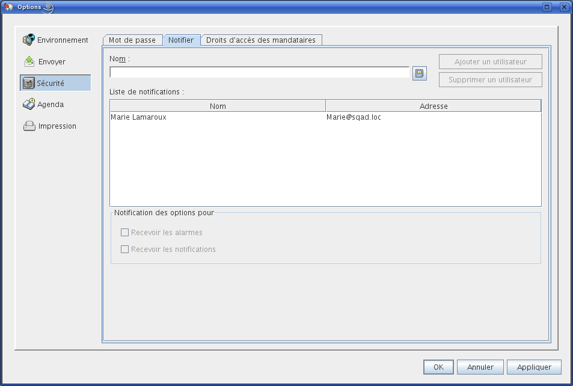Click the Adresse column header

point(433,105)
